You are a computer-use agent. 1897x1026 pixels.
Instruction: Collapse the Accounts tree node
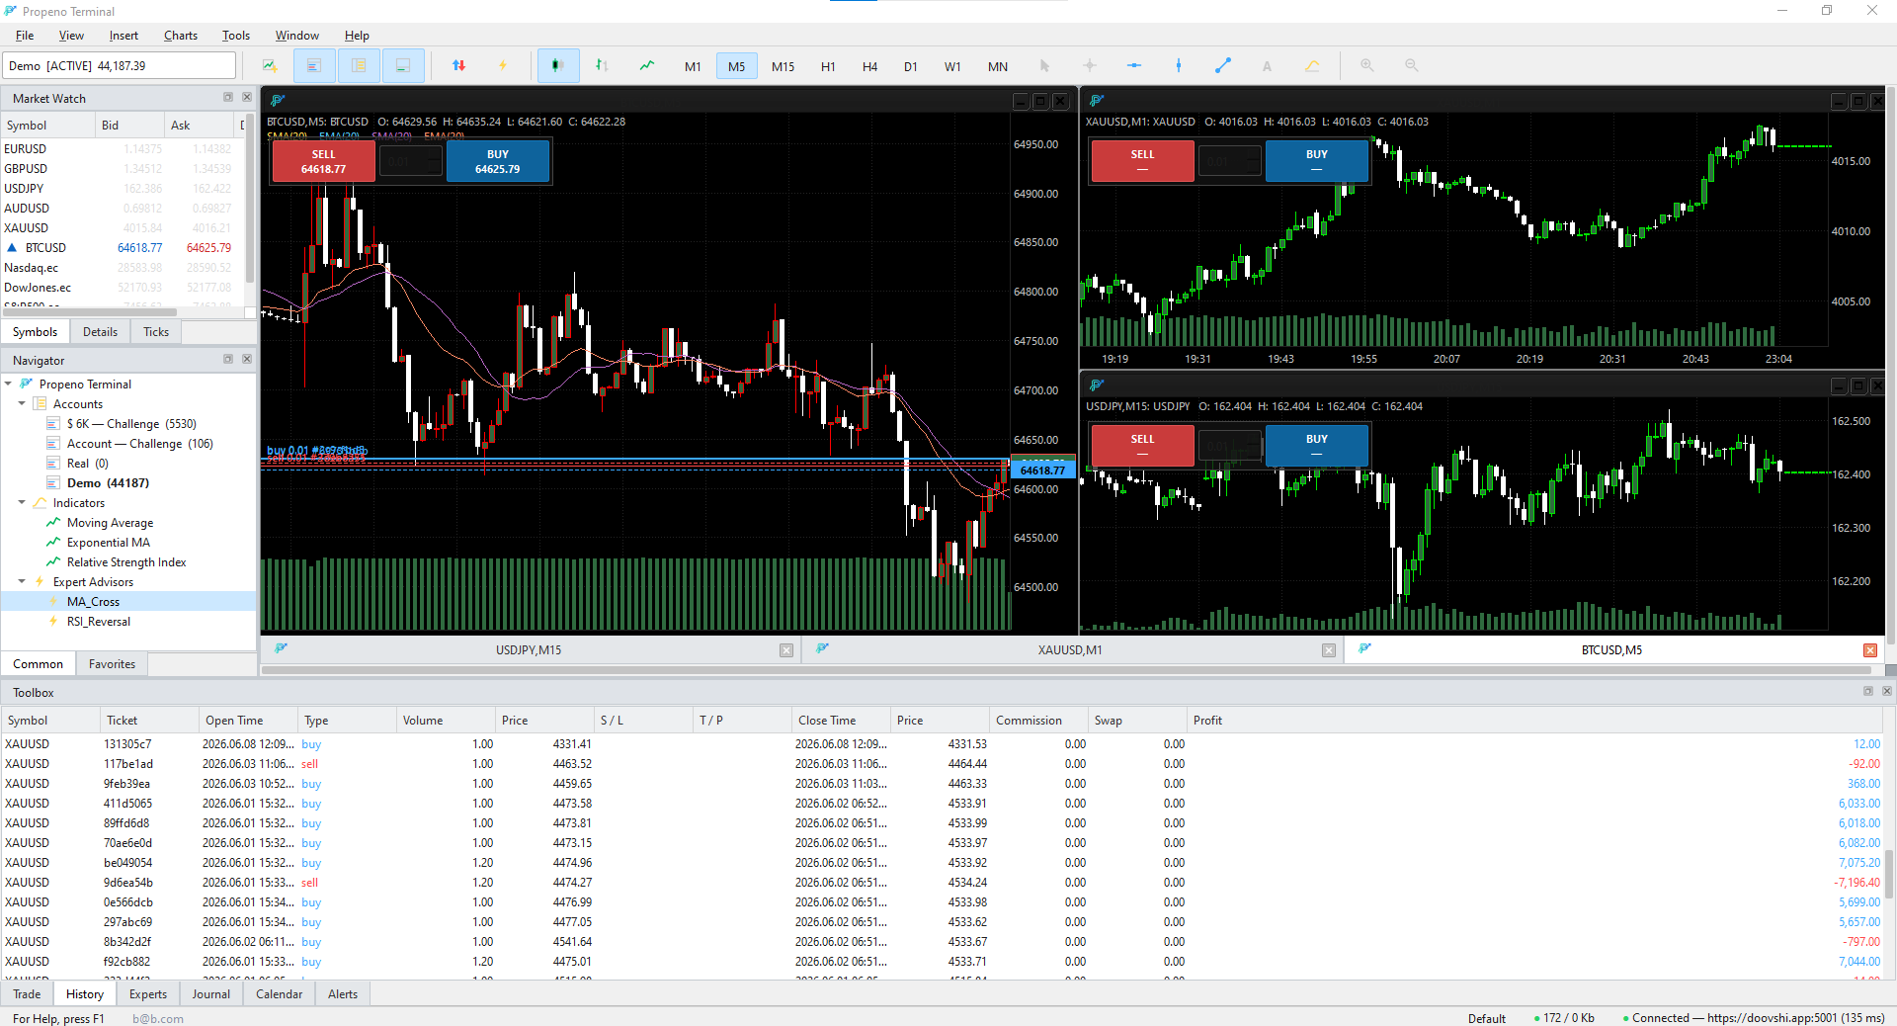[22, 404]
